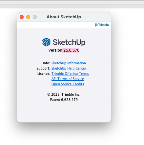Click the Support: label
144x145 pixels.
(43, 68)
